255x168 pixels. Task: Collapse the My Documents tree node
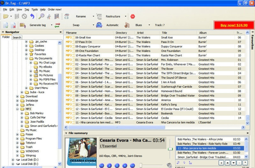(x=26, y=58)
